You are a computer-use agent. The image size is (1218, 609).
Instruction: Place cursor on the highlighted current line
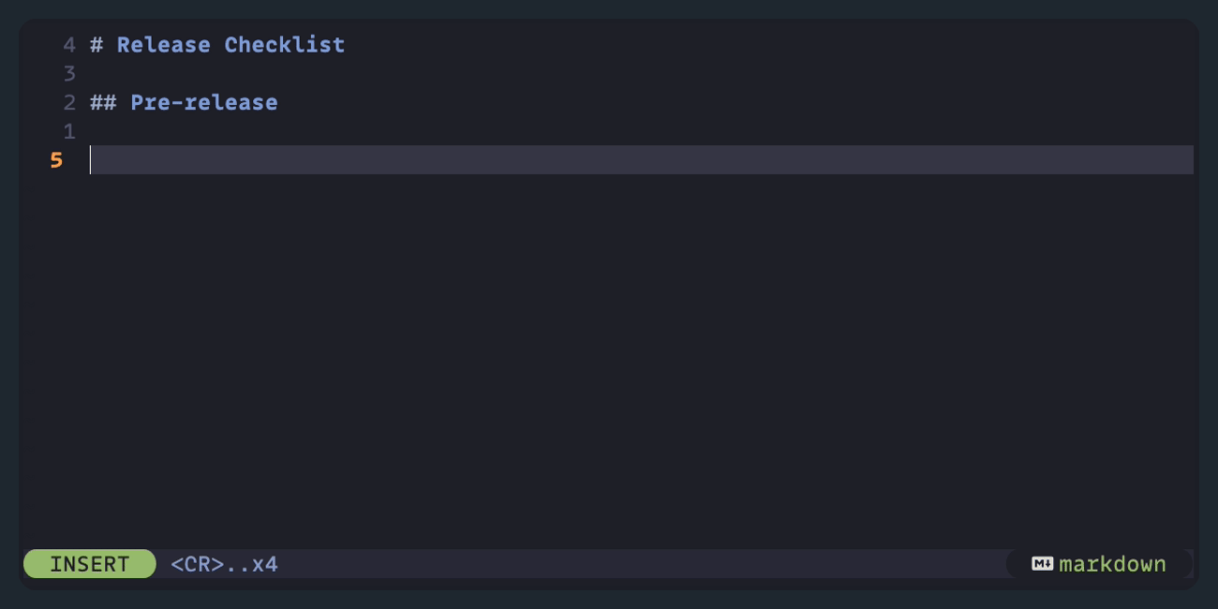[375, 159]
